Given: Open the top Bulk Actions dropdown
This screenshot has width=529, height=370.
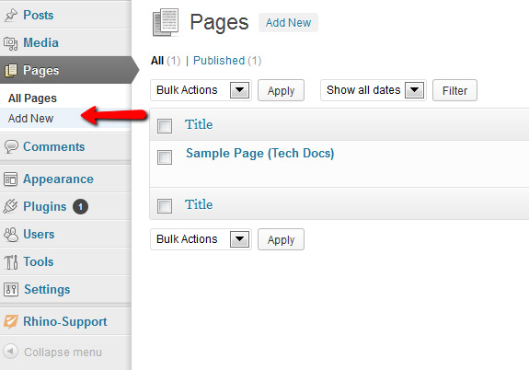Looking at the screenshot, I should pyautogui.click(x=201, y=90).
